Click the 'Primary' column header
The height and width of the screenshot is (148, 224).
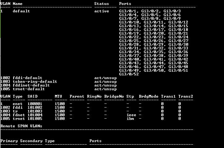[x=9, y=141]
